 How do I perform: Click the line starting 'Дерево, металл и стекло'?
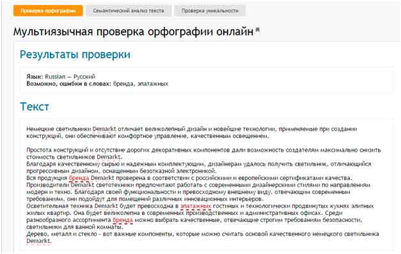[203, 234]
